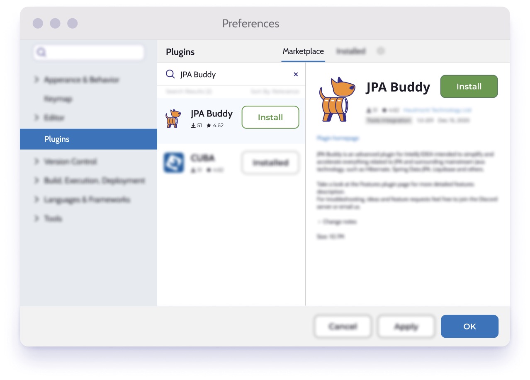Expand Appearance & Behavior section
The width and height of the screenshot is (530, 380).
[x=37, y=80]
